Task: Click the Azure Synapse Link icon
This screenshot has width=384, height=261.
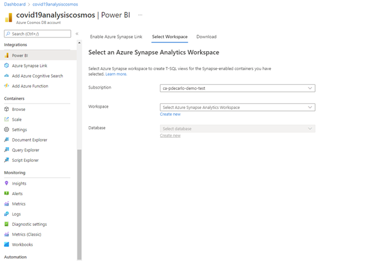Action: tap(7, 65)
